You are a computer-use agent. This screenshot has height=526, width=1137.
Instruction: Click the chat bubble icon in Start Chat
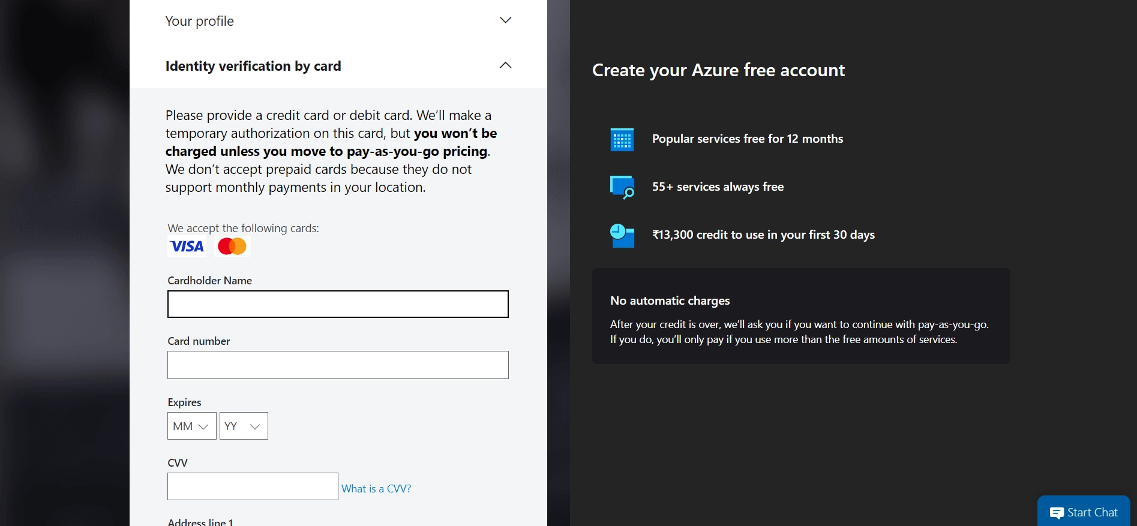click(x=1057, y=513)
